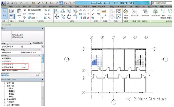Expand the 三维视图 tree node
Viewport: 174px width, 107px height.
pos(5,102)
